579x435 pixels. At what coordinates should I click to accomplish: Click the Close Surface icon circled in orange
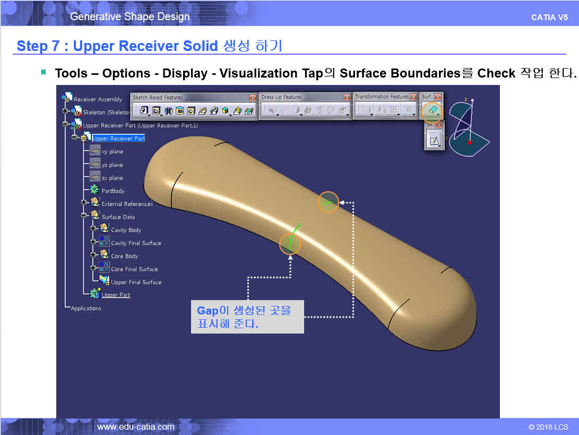pyautogui.click(x=433, y=110)
